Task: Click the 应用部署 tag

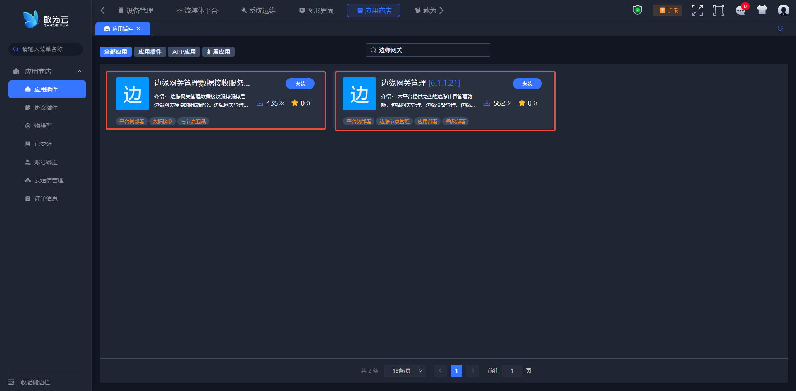Action: point(427,122)
